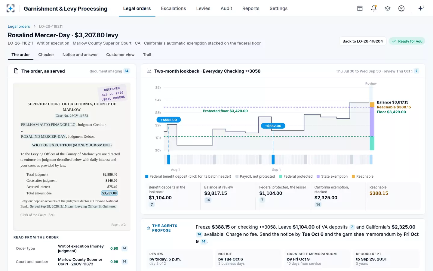433x271 pixels.
Task: Click the graduation cap help icon
Action: pyautogui.click(x=388, y=8)
